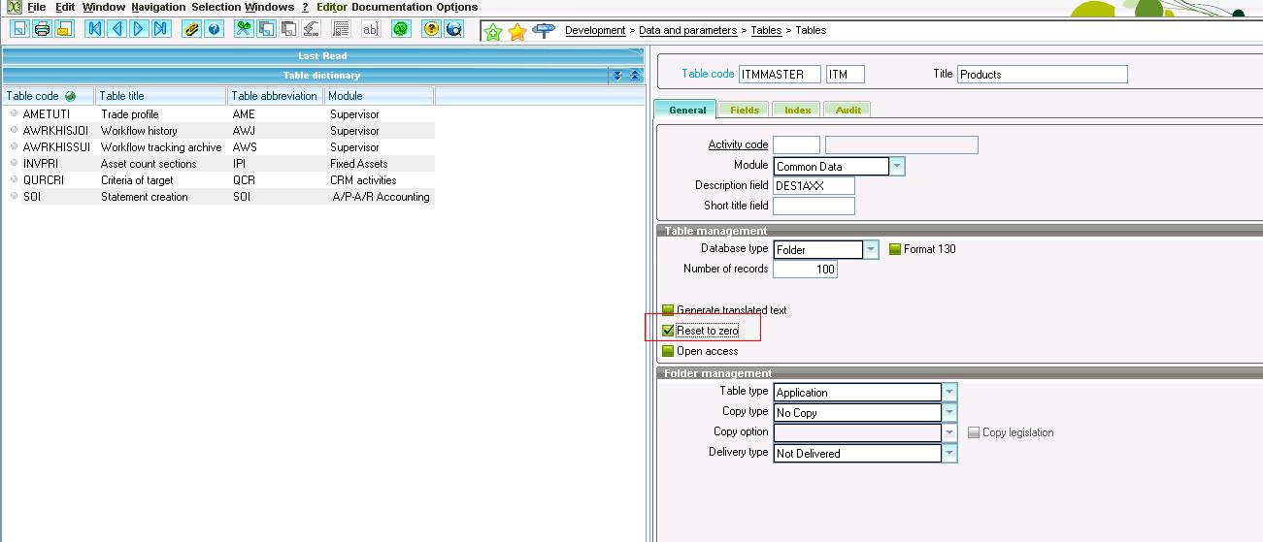The width and height of the screenshot is (1263, 542).
Task: Collapse list with double down arrows
Action: 616,75
